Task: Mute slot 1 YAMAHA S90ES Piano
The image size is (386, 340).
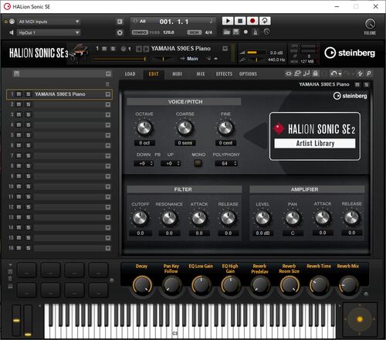Action: (19, 94)
